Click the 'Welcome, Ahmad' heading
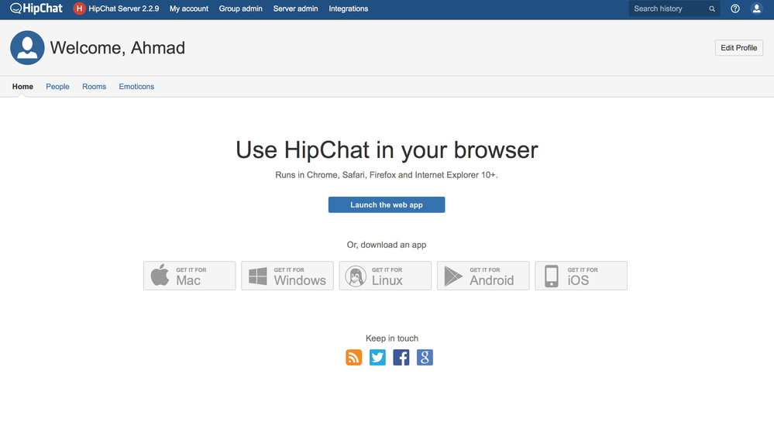This screenshot has width=774, height=446. tap(118, 48)
